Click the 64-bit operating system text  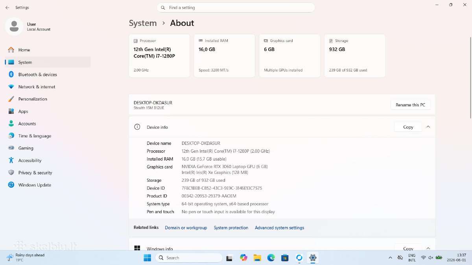point(225,204)
